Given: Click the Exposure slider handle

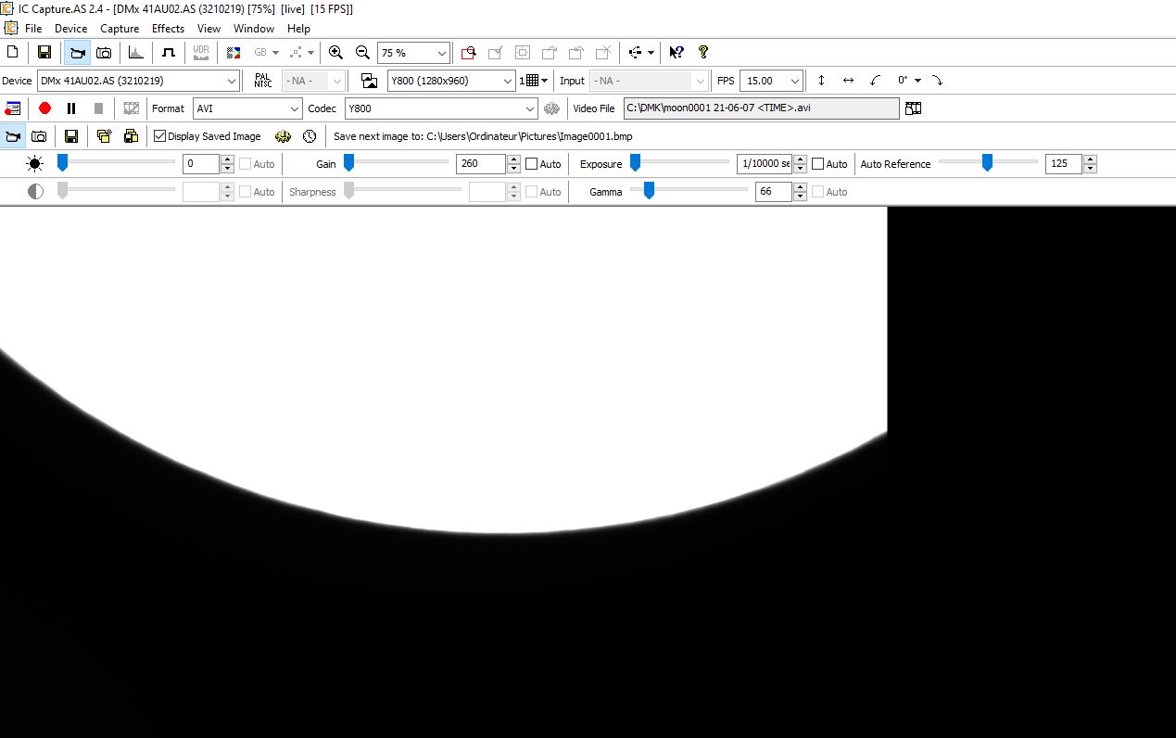Looking at the screenshot, I should [635, 163].
